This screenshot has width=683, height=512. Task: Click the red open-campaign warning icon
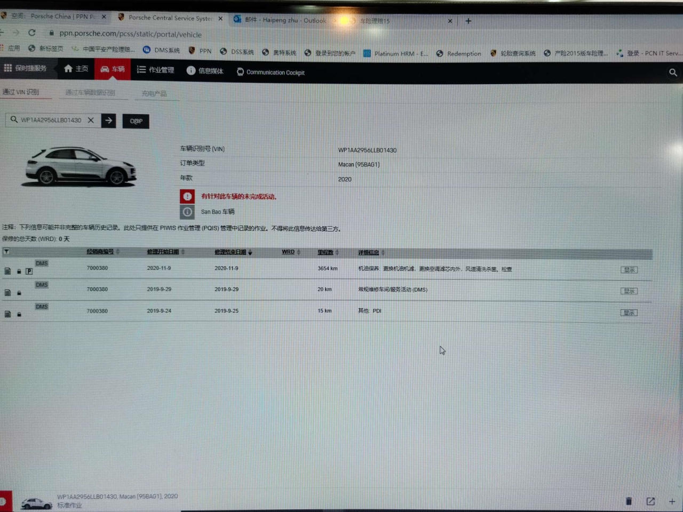click(187, 196)
